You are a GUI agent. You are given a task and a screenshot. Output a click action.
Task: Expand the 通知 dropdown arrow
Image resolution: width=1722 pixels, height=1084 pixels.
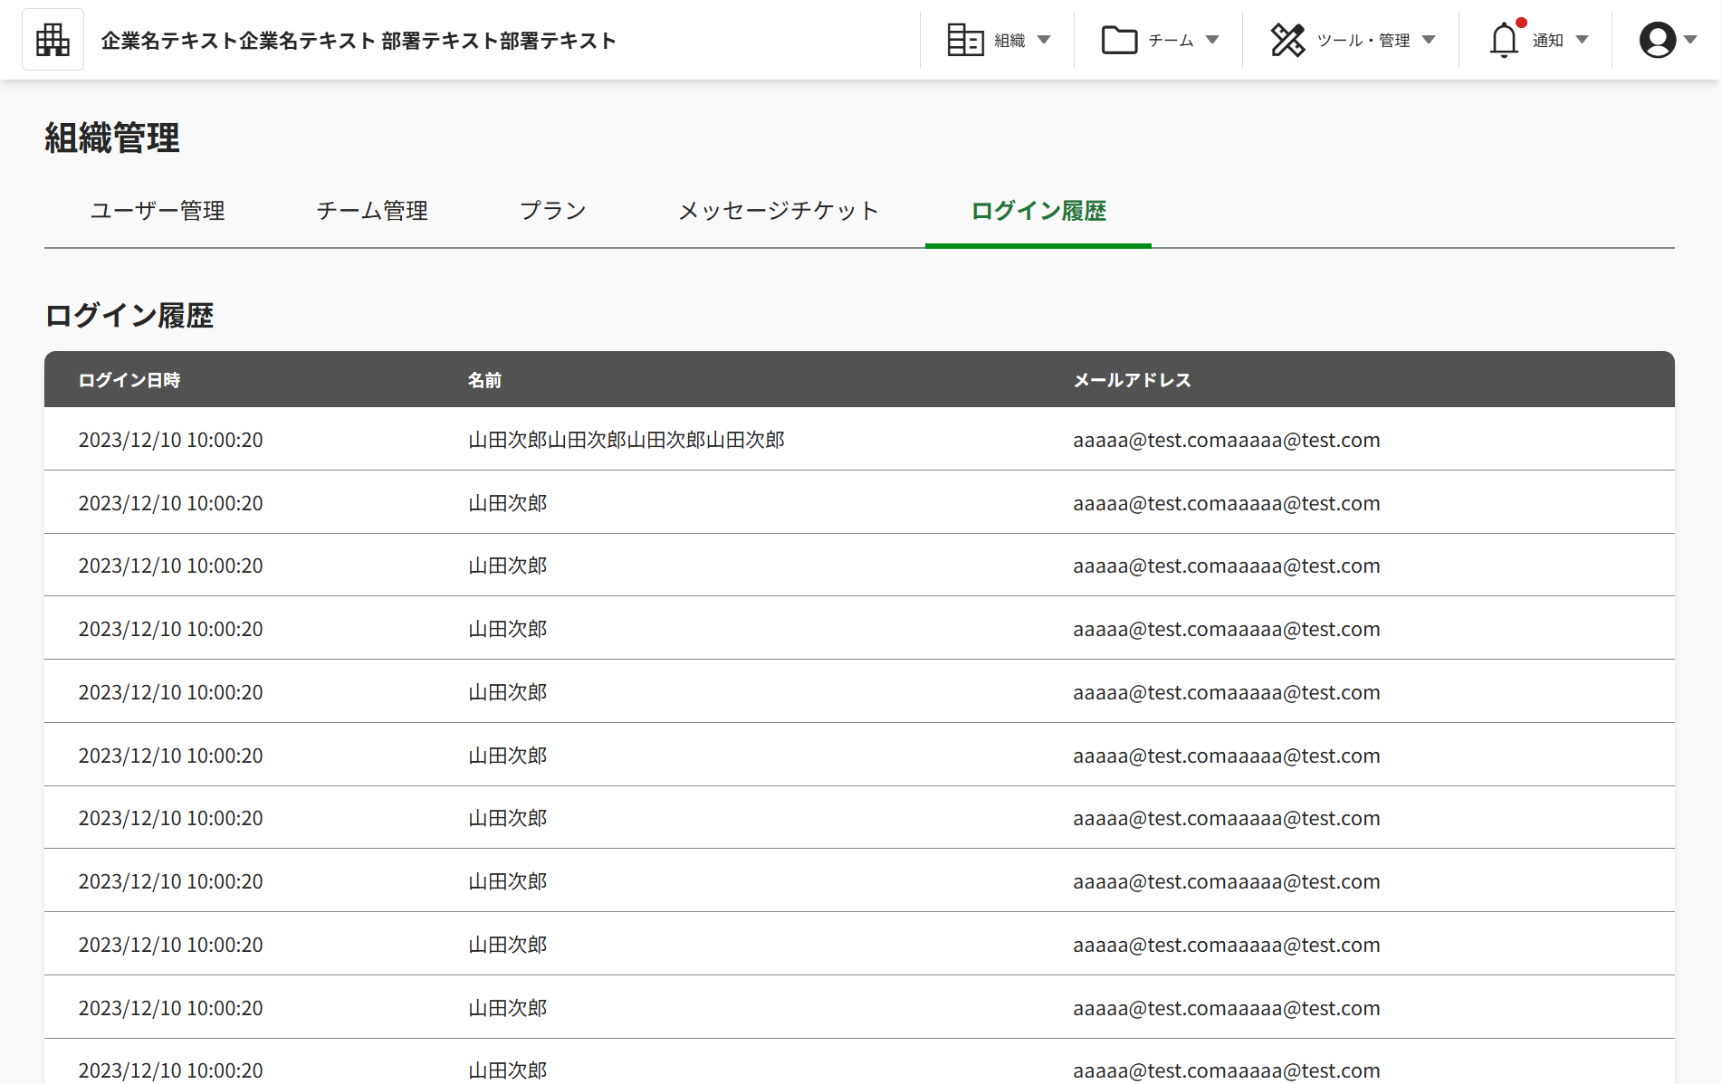pos(1582,40)
